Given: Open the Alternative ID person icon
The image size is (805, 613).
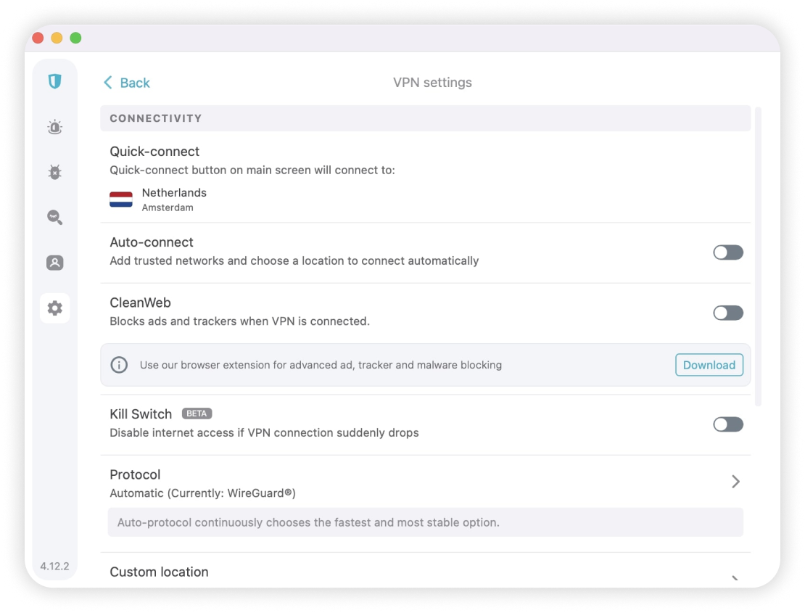Looking at the screenshot, I should pos(55,263).
